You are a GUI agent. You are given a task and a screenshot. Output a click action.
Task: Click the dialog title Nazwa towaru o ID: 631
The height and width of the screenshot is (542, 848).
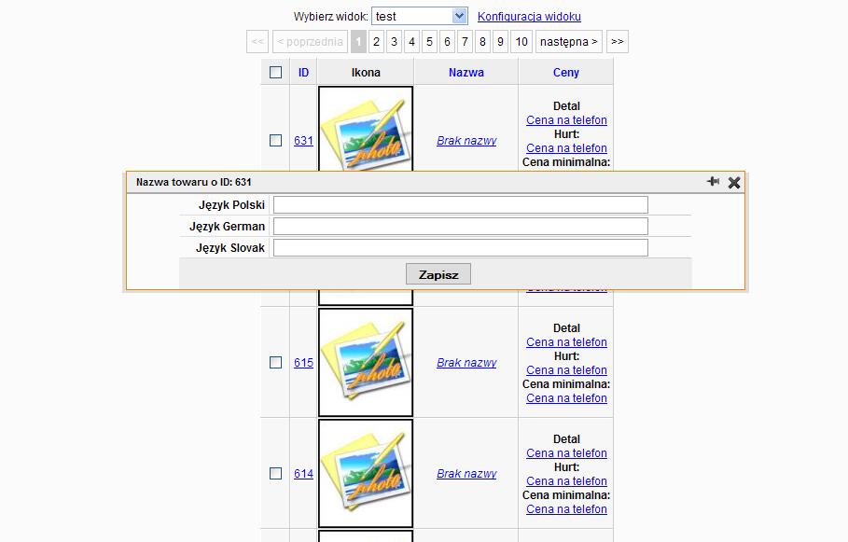194,182
